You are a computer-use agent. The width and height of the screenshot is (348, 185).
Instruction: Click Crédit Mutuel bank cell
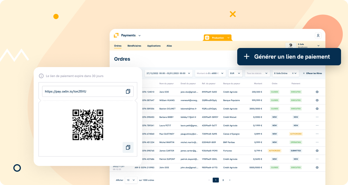pos(230,117)
